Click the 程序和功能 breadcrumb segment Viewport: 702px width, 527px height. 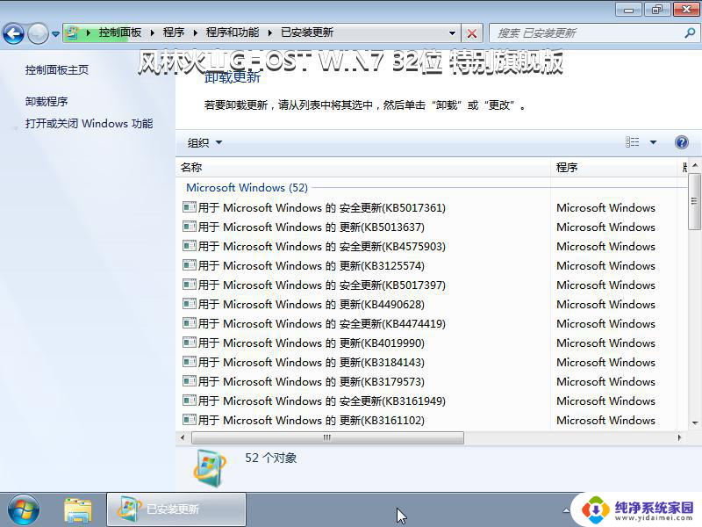pos(233,32)
